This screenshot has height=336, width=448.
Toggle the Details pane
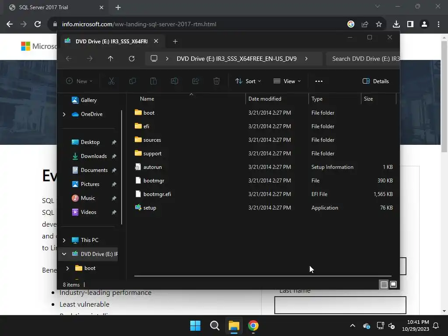click(375, 81)
